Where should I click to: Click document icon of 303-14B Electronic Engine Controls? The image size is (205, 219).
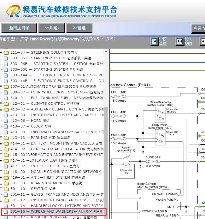click(x=6, y=81)
